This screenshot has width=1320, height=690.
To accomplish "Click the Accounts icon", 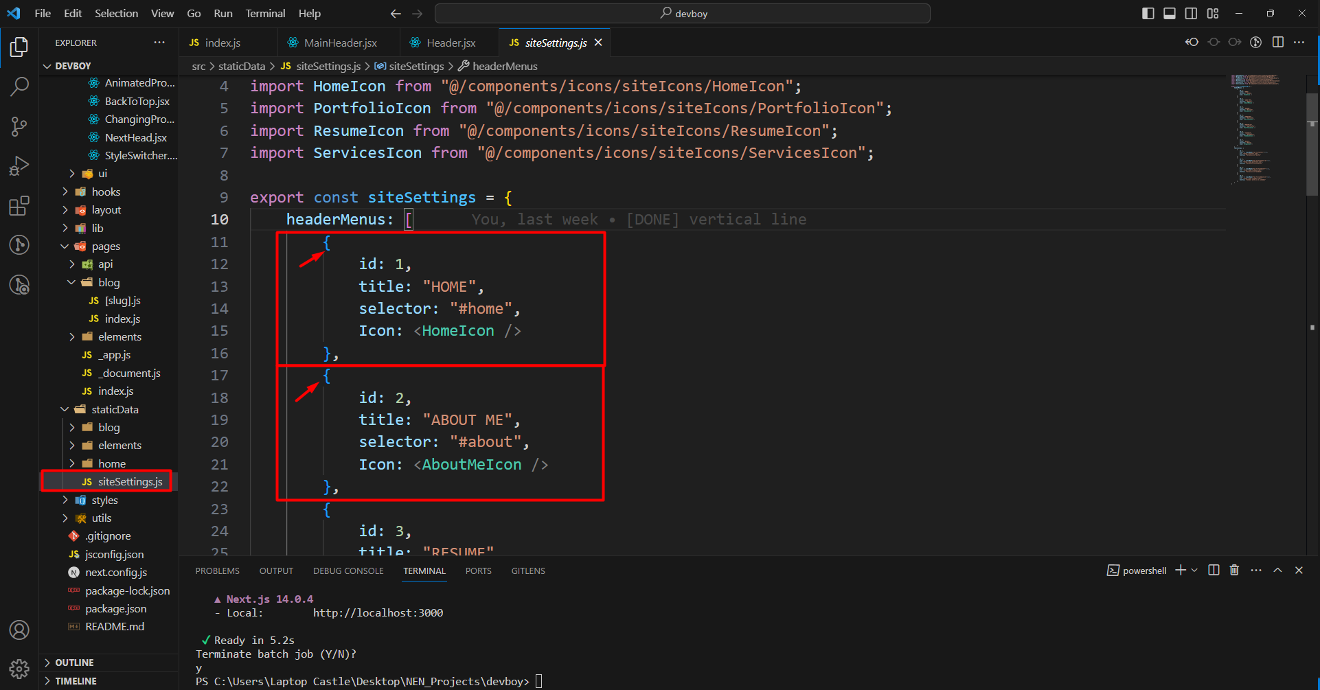I will (x=19, y=630).
